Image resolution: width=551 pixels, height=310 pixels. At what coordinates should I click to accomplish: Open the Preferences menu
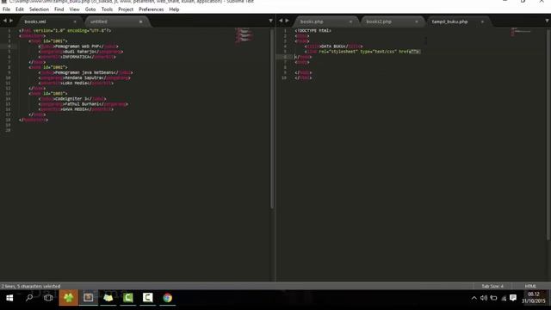pyautogui.click(x=152, y=9)
